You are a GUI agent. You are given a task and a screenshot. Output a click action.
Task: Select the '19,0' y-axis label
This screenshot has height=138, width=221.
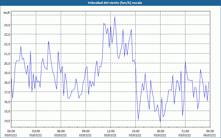[7, 73]
